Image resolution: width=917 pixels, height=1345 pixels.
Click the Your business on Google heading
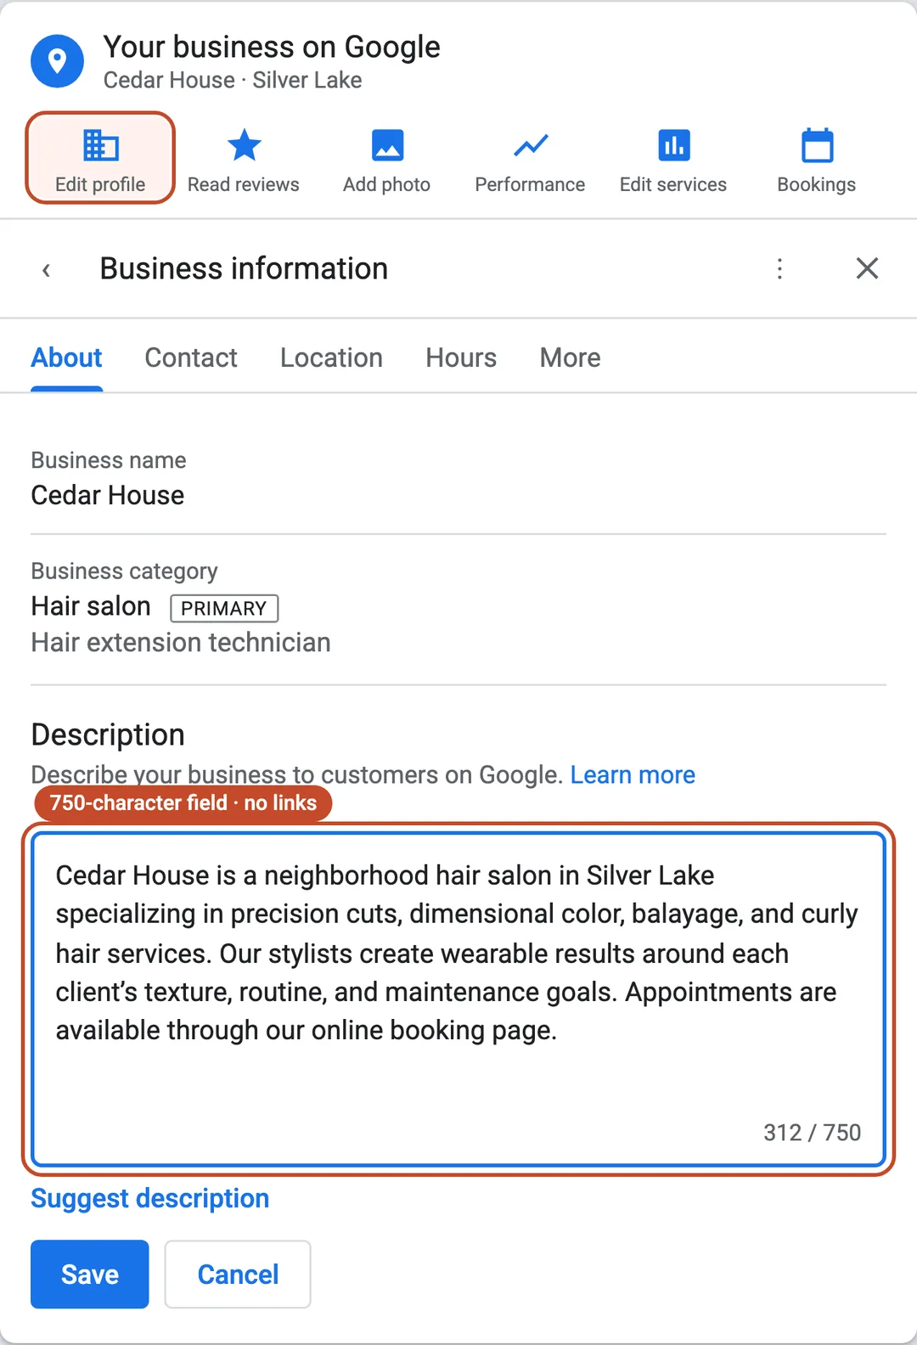coord(272,47)
